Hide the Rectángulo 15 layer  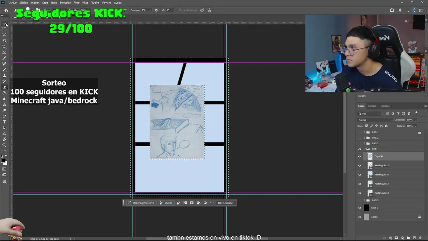click(360, 165)
